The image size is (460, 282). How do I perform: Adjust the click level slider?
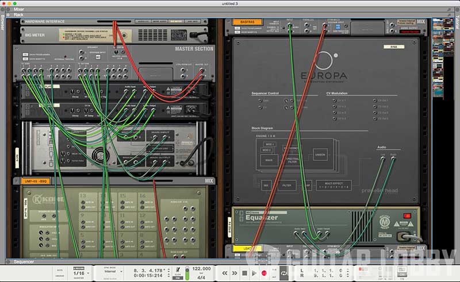coord(187,273)
